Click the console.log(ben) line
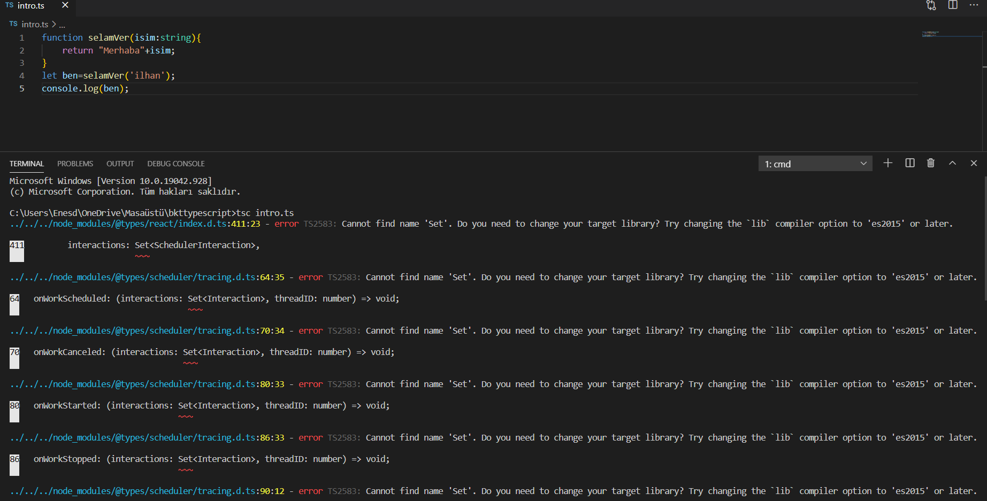Viewport: 987px width, 501px height. coord(86,89)
